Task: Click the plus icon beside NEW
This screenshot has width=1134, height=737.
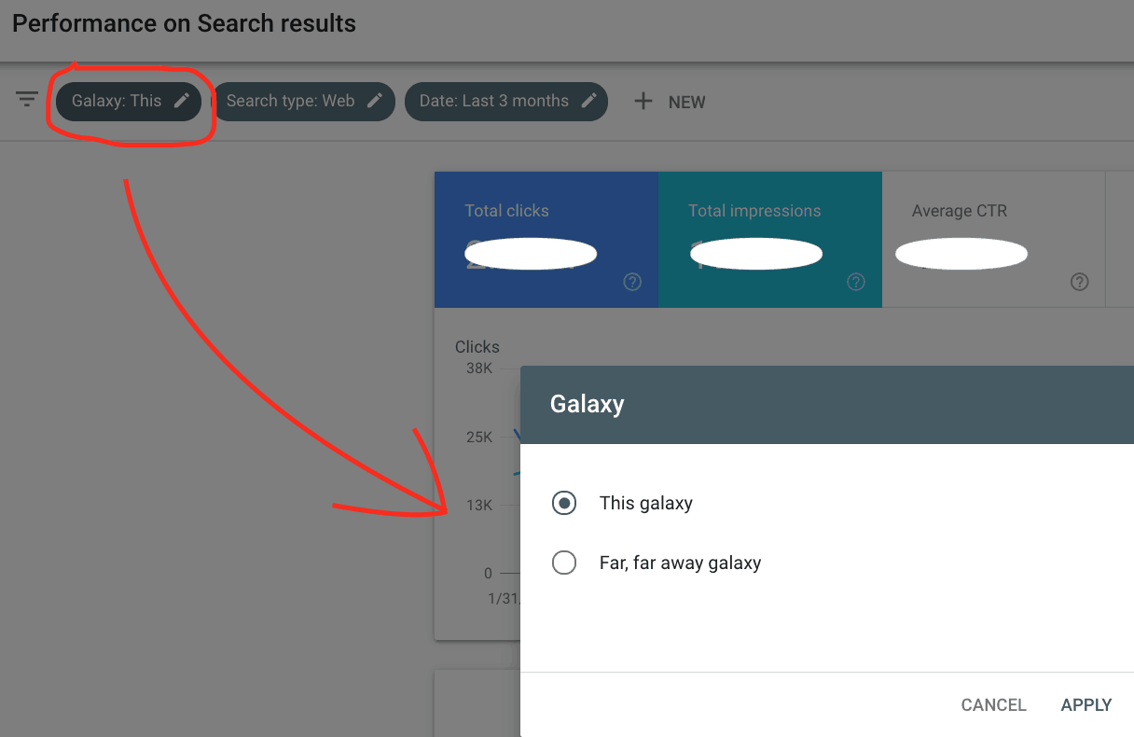Action: [x=643, y=102]
